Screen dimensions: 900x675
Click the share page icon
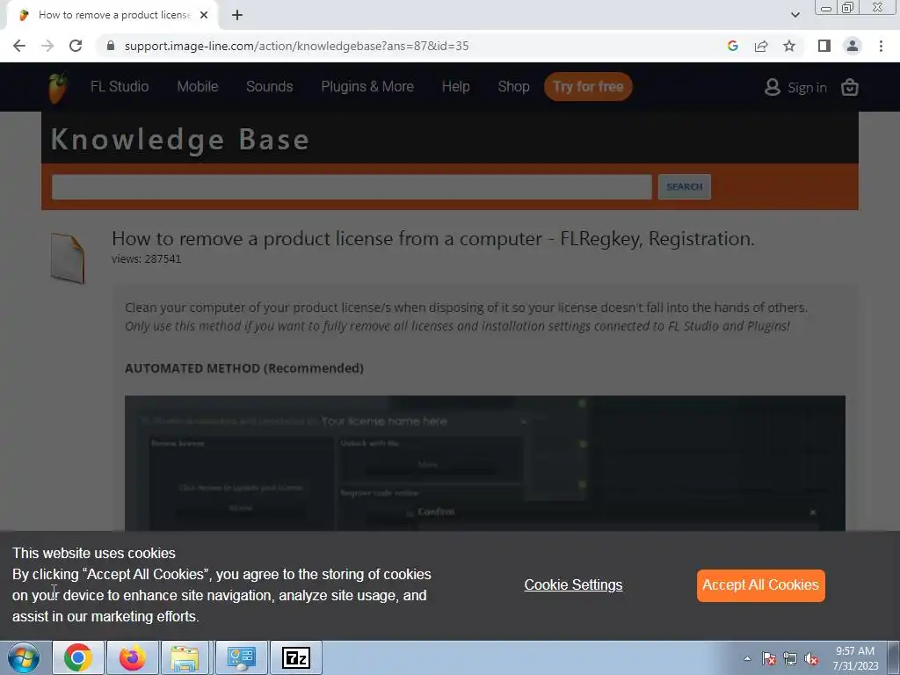[761, 46]
